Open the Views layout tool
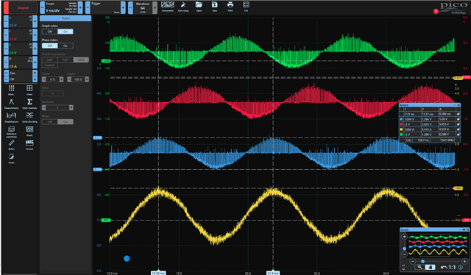The height and width of the screenshot is (275, 471). (29, 90)
